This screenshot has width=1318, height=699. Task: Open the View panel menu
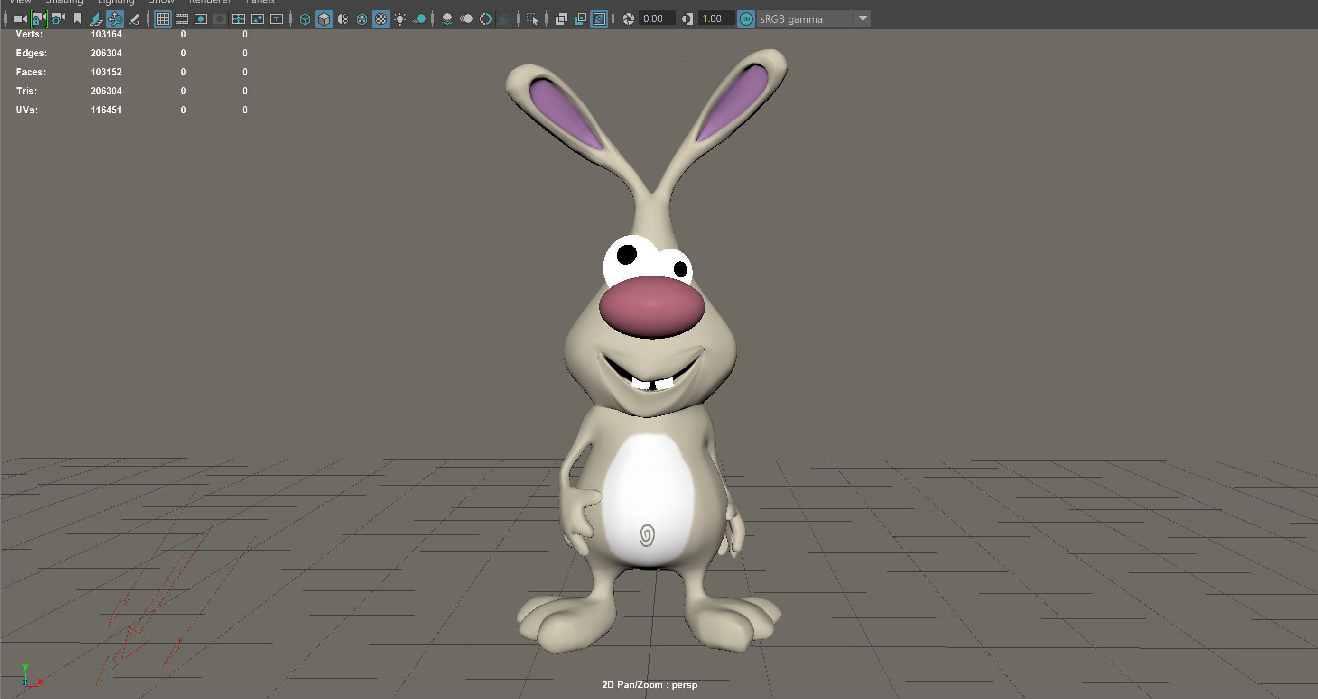pyautogui.click(x=20, y=2)
